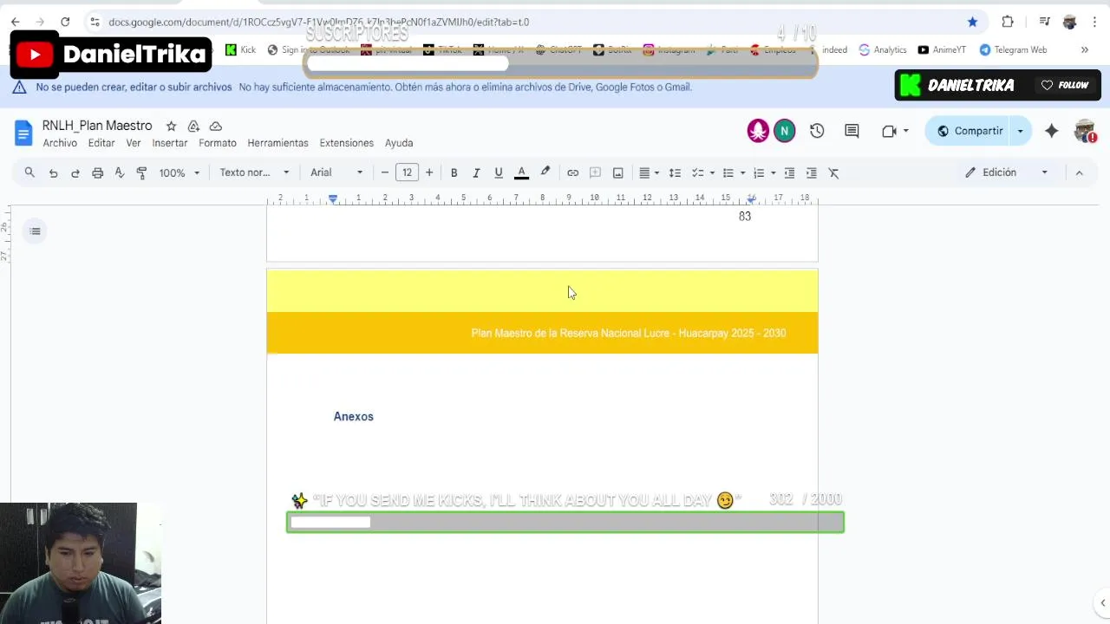Click the browser back arrow
The image size is (1110, 624).
point(16,22)
